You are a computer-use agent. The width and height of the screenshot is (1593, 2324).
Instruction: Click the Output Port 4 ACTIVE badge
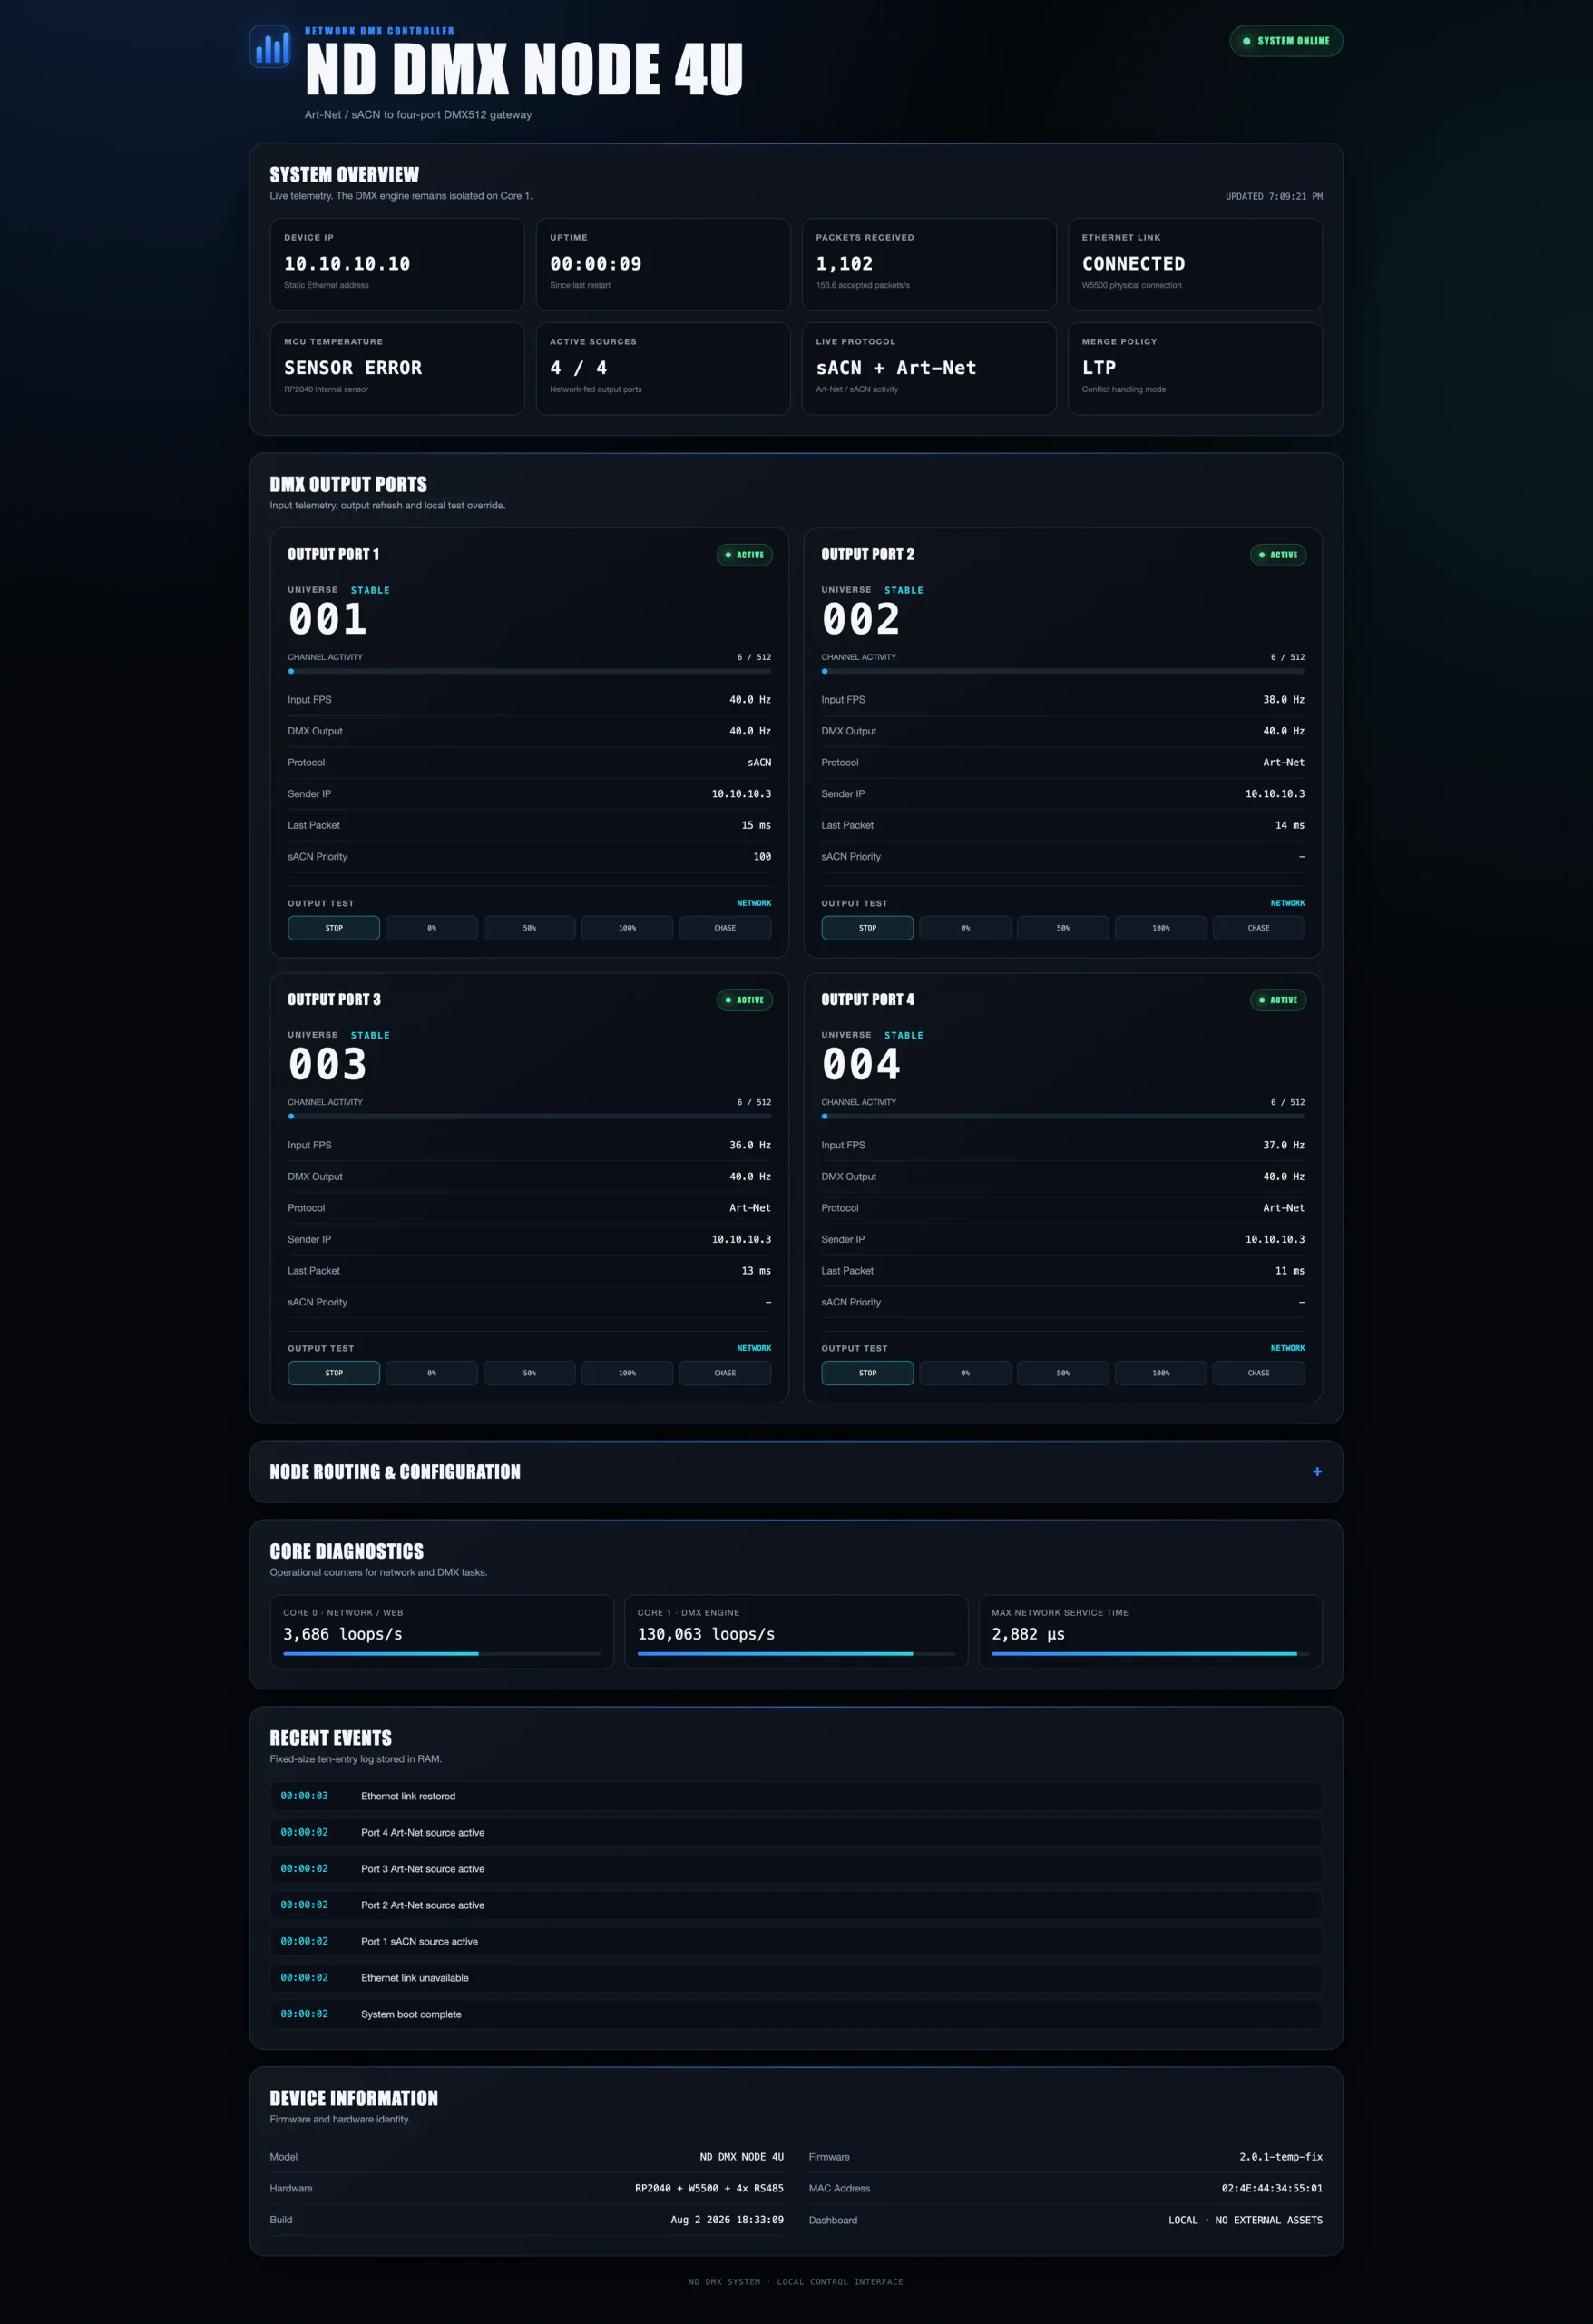pyautogui.click(x=1278, y=1000)
